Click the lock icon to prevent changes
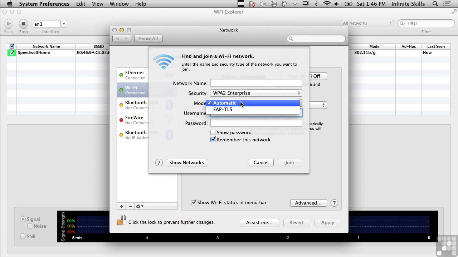 click(x=121, y=221)
